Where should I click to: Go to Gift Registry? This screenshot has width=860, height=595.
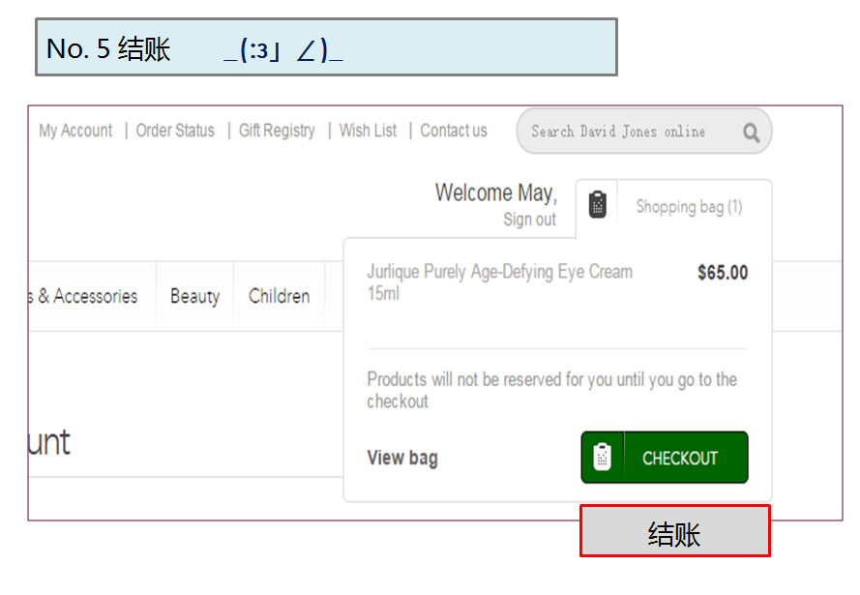pos(277,131)
